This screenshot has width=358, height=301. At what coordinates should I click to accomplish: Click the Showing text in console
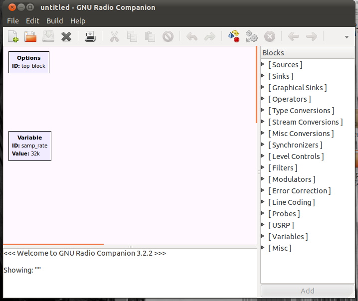[22, 270]
